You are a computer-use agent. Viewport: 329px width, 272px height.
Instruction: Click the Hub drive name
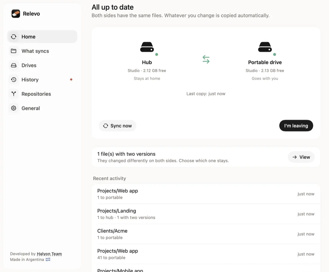pos(147,62)
